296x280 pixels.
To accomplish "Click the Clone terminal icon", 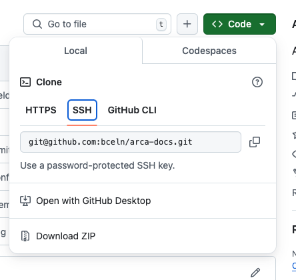I will [25, 82].
